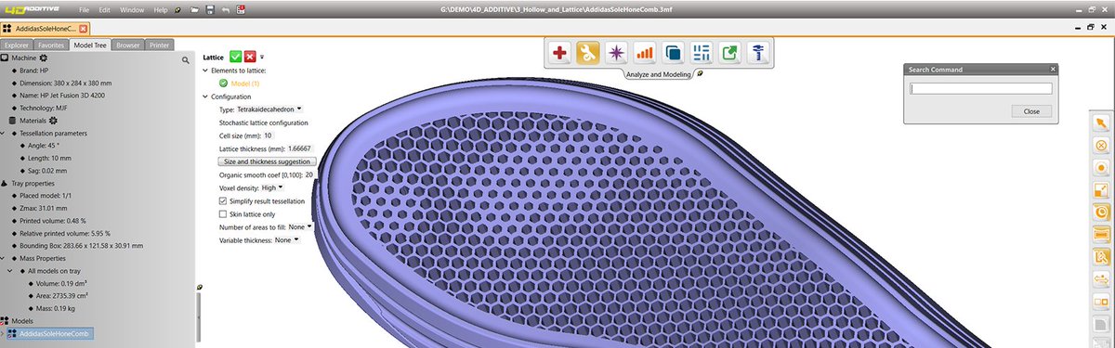Click the double arrow tool in right toolbar
1115x348 pixels.
[x=1101, y=278]
